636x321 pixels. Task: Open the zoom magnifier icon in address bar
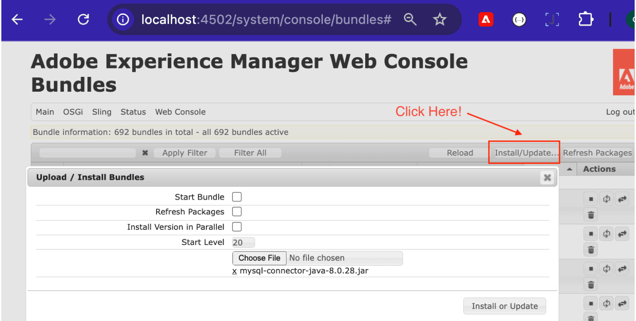[x=410, y=19]
